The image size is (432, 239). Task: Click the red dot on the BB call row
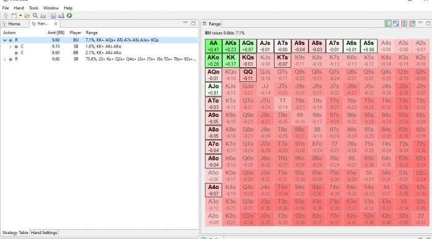pos(16,53)
